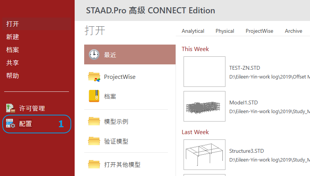
Task: Open the 帮助 menu entry
Action: (13, 76)
